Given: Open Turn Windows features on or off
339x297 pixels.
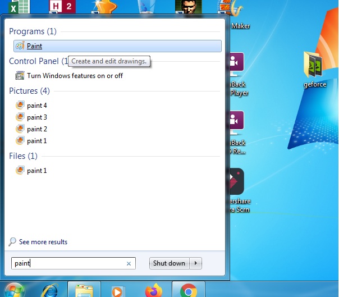Looking at the screenshot, I should coord(75,76).
